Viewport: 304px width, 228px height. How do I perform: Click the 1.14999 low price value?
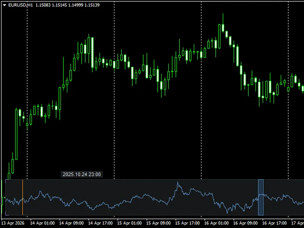pos(76,5)
